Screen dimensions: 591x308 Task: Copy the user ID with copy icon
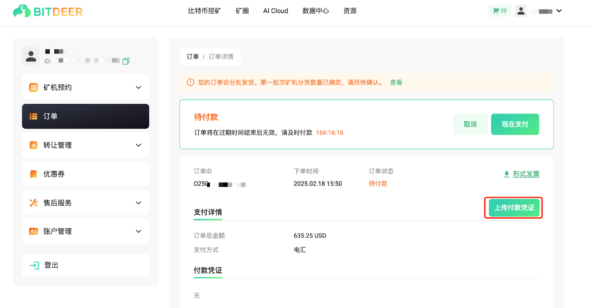(x=126, y=61)
